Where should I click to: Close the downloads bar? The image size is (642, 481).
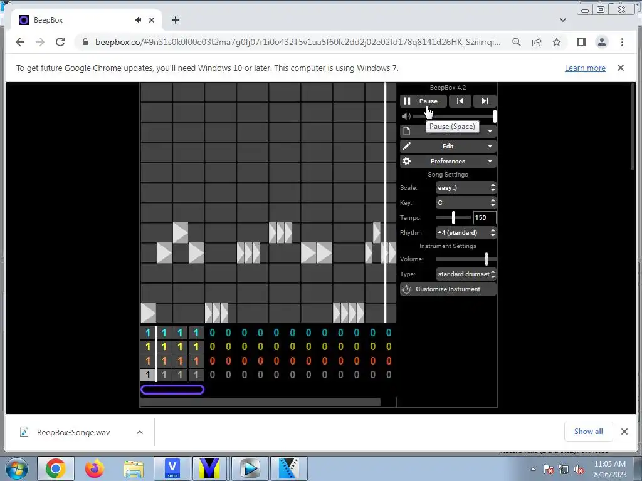624,432
